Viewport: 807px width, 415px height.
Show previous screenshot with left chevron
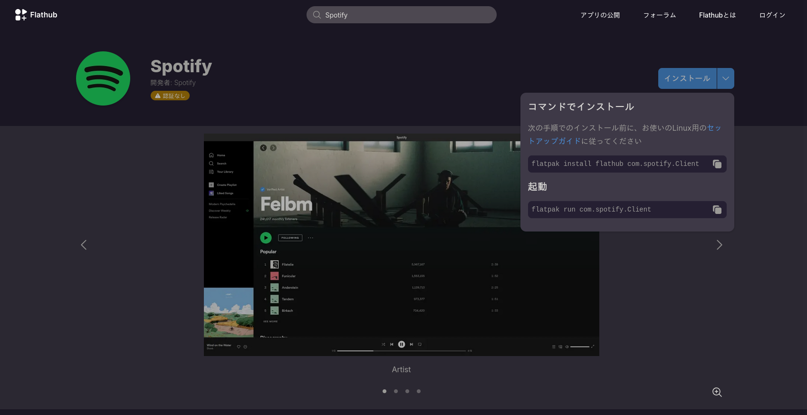click(x=84, y=245)
